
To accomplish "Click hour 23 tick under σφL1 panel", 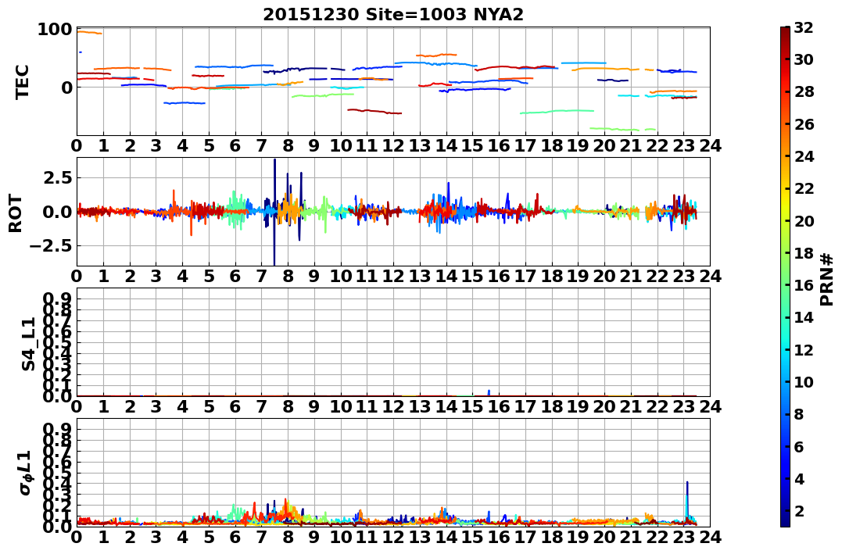I will click(x=683, y=537).
